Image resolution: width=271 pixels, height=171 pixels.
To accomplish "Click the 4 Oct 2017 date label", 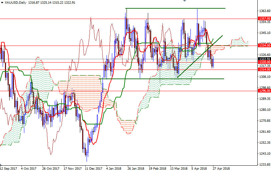I will click(29, 168).
